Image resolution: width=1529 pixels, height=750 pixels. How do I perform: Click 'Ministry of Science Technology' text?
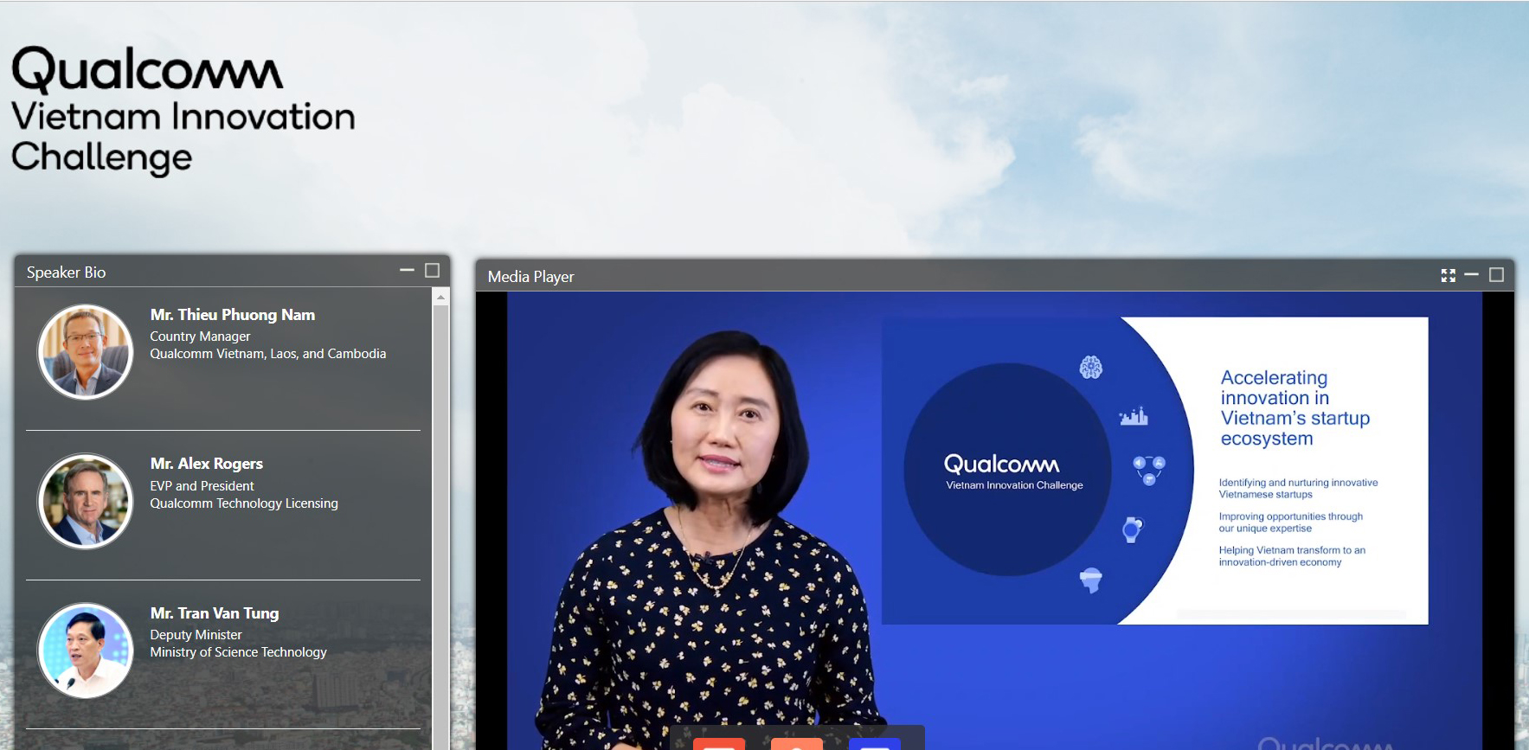pos(238,652)
